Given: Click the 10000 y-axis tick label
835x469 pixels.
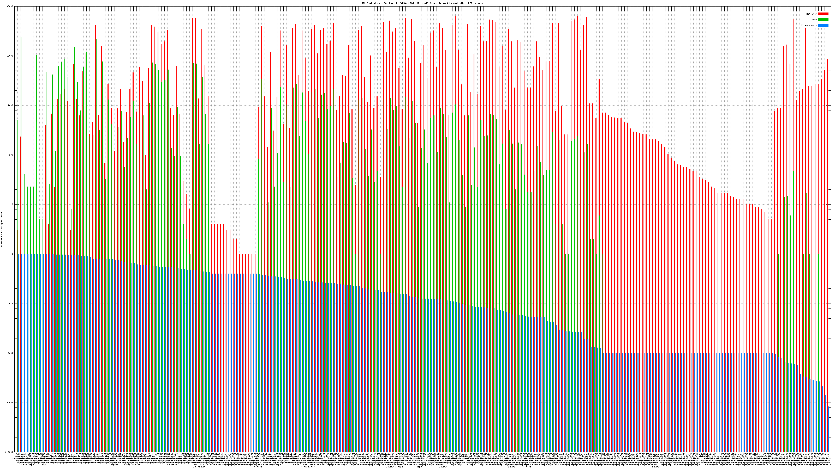Looking at the screenshot, I should click(x=10, y=56).
